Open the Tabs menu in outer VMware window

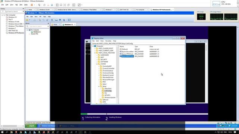pos(21,5)
